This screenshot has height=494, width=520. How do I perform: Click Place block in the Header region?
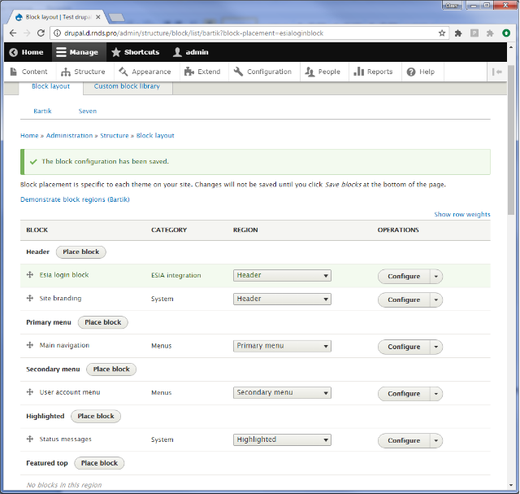coord(80,252)
